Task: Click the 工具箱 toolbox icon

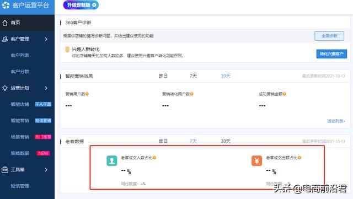Action: pos(5,170)
